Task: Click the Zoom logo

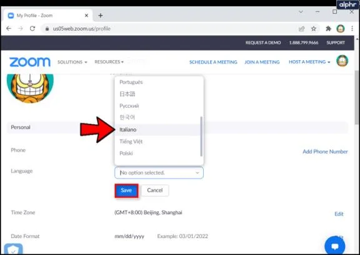Action: pos(30,62)
